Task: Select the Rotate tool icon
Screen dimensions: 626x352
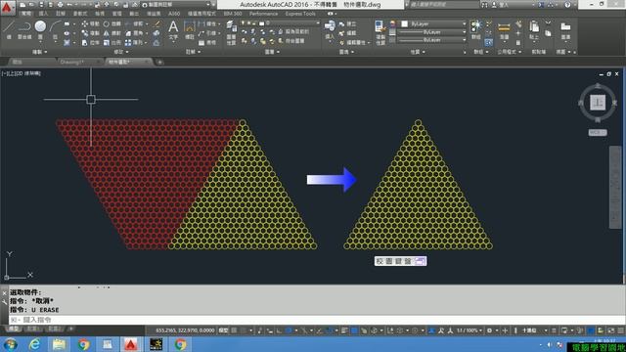Action: [x=107, y=23]
